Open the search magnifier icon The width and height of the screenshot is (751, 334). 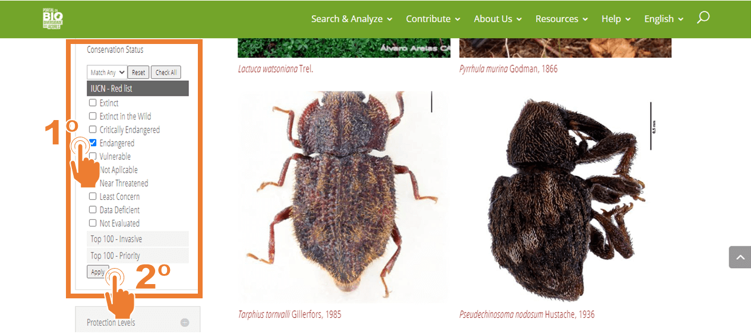pyautogui.click(x=703, y=18)
